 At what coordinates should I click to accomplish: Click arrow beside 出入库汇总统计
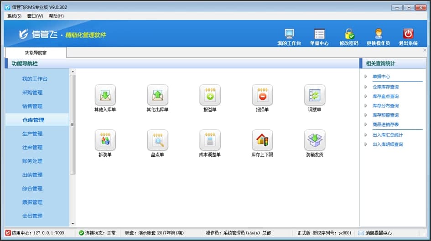(366, 135)
